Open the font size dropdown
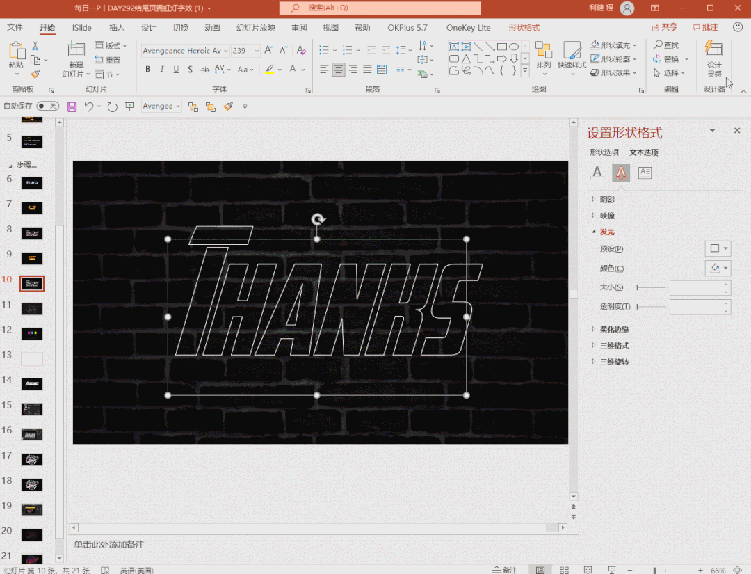This screenshot has width=751, height=574. 257,51
